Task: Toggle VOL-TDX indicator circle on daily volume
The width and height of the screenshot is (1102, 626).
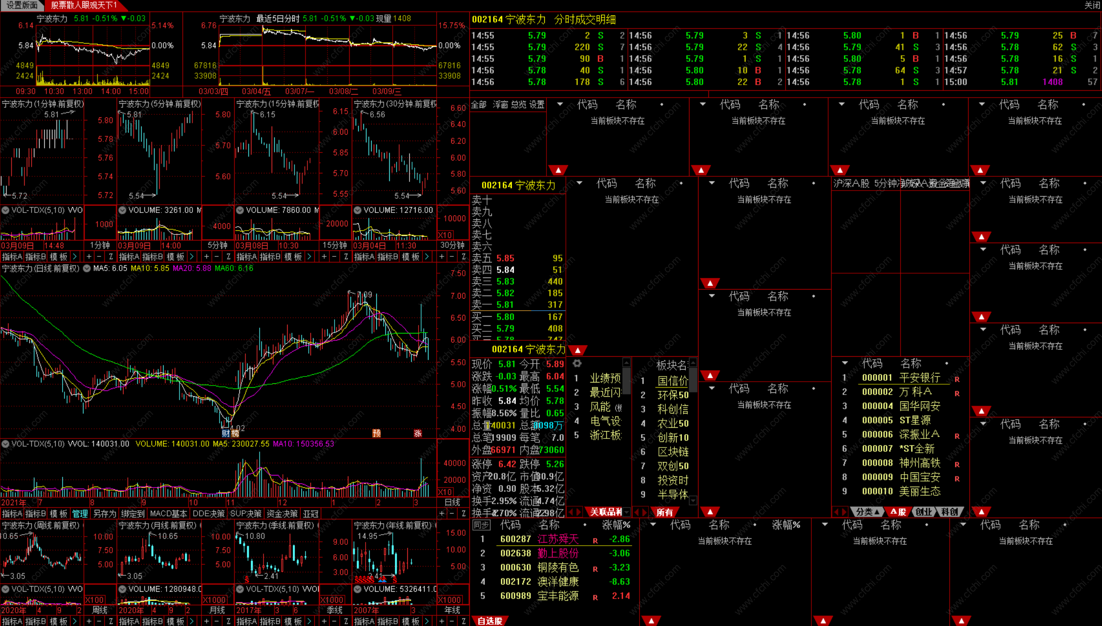Action: point(5,444)
